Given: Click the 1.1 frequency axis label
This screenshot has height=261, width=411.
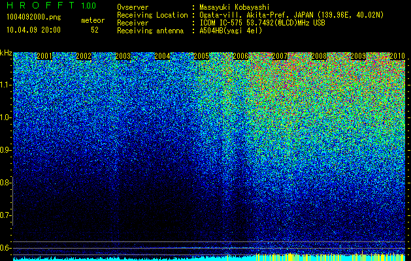Looking at the screenshot, I should click(x=6, y=85).
